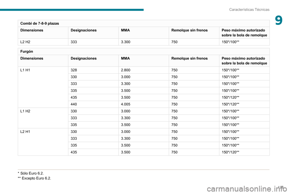
Task: Click Designaciones header in Combi table
Action: 84,30
